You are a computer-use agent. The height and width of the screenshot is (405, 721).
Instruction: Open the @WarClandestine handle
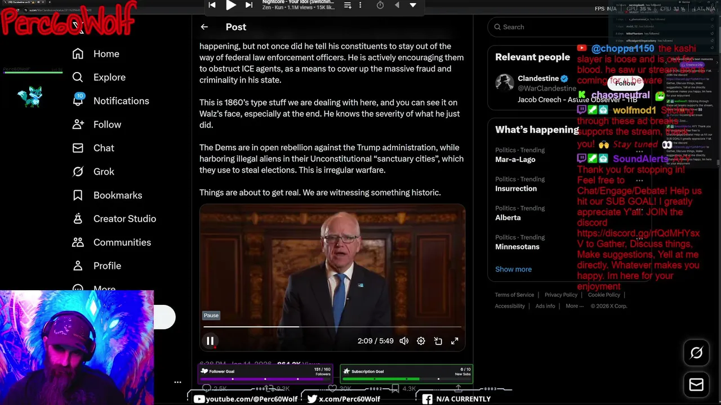pos(547,88)
